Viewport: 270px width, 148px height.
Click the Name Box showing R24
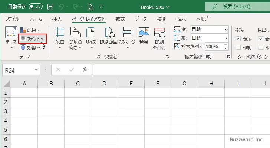[18, 70]
